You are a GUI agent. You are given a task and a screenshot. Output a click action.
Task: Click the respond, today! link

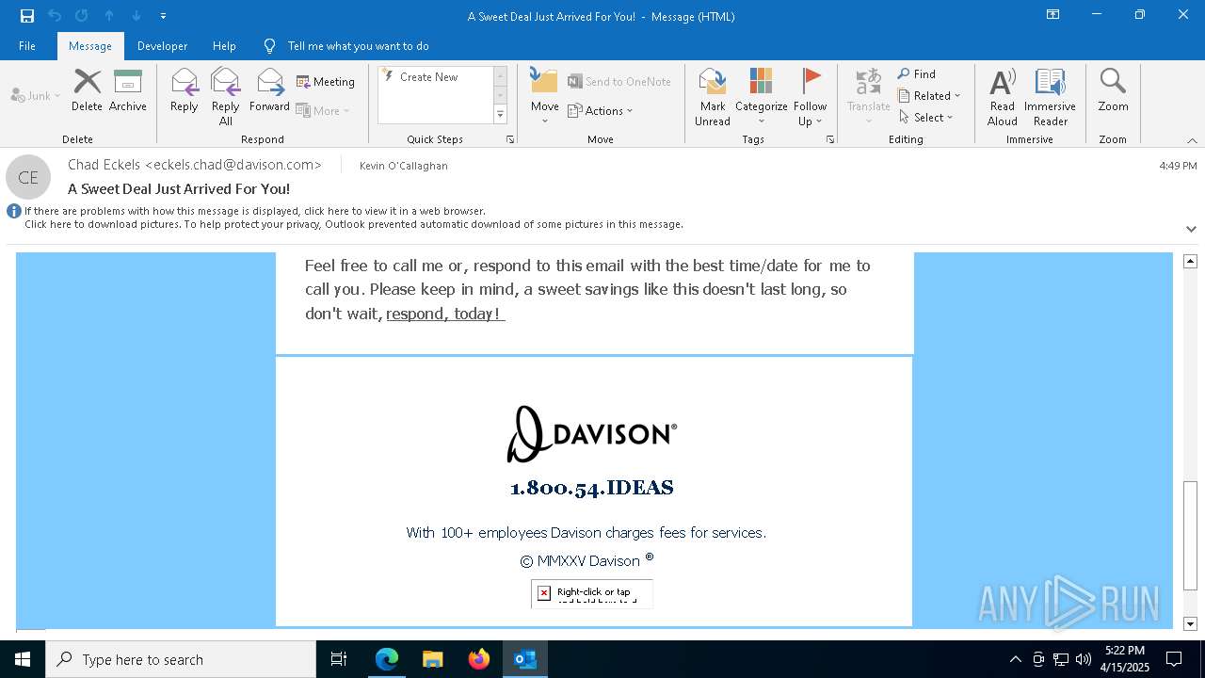[x=445, y=314]
